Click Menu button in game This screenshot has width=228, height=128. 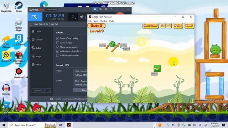[189, 26]
